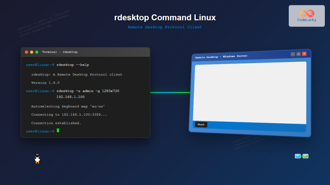Image resolution: width=330 pixels, height=185 pixels.
Task: Select the green server computer icon
Action: click(x=305, y=156)
